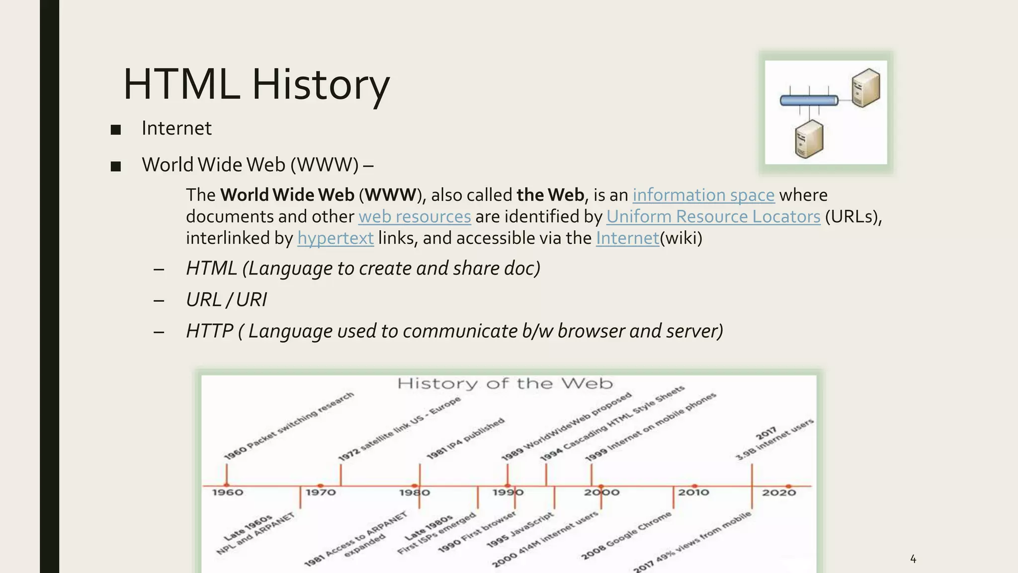Click the 1980 timeline marker

[415, 486]
